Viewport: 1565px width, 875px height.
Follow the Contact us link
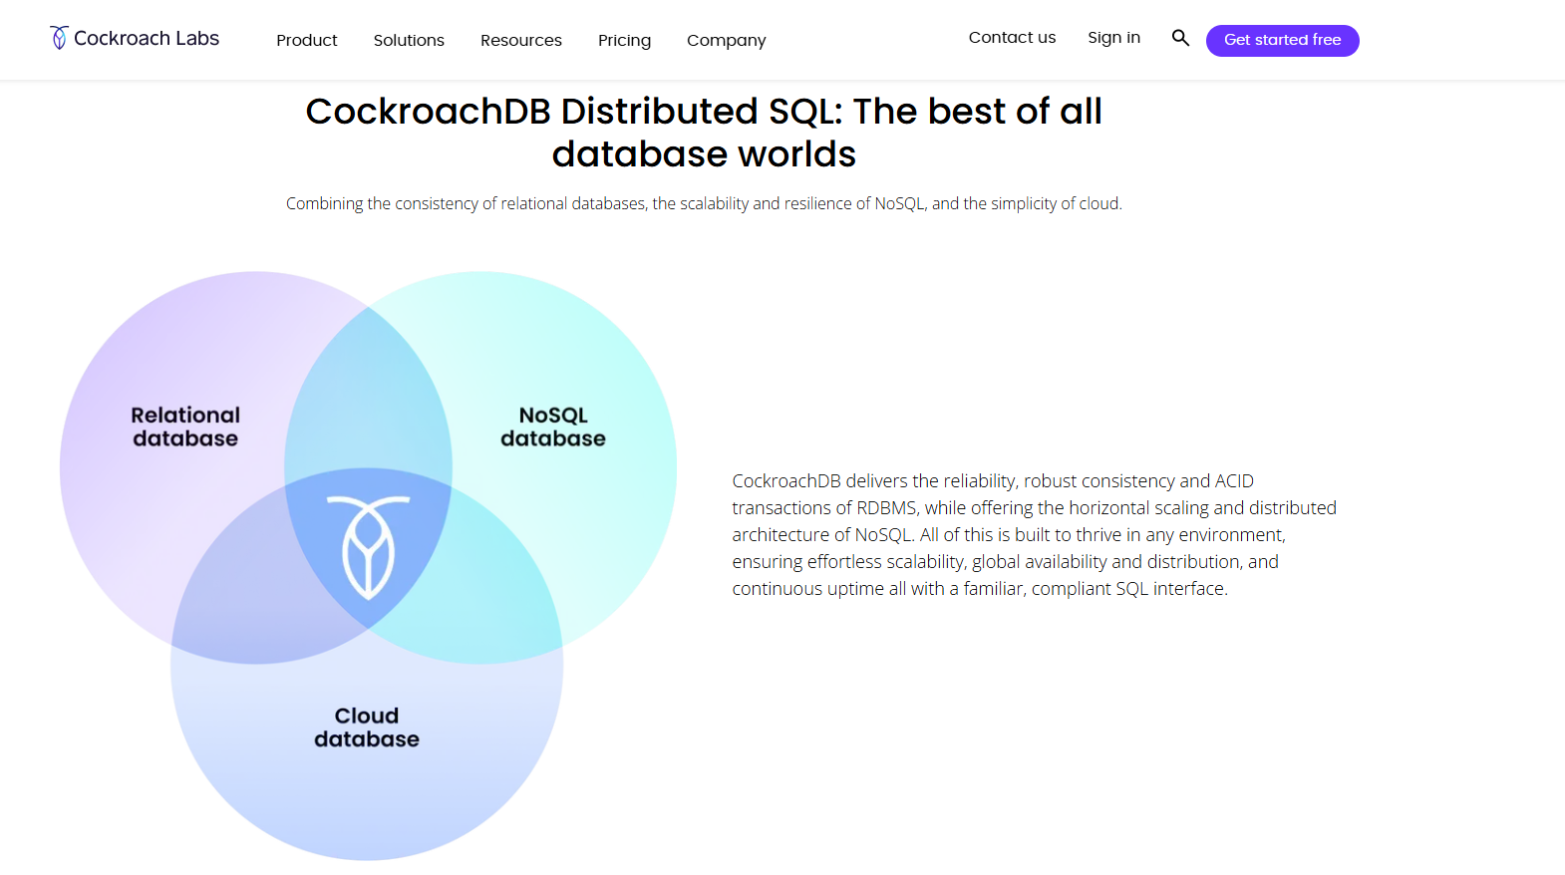[x=1012, y=38]
